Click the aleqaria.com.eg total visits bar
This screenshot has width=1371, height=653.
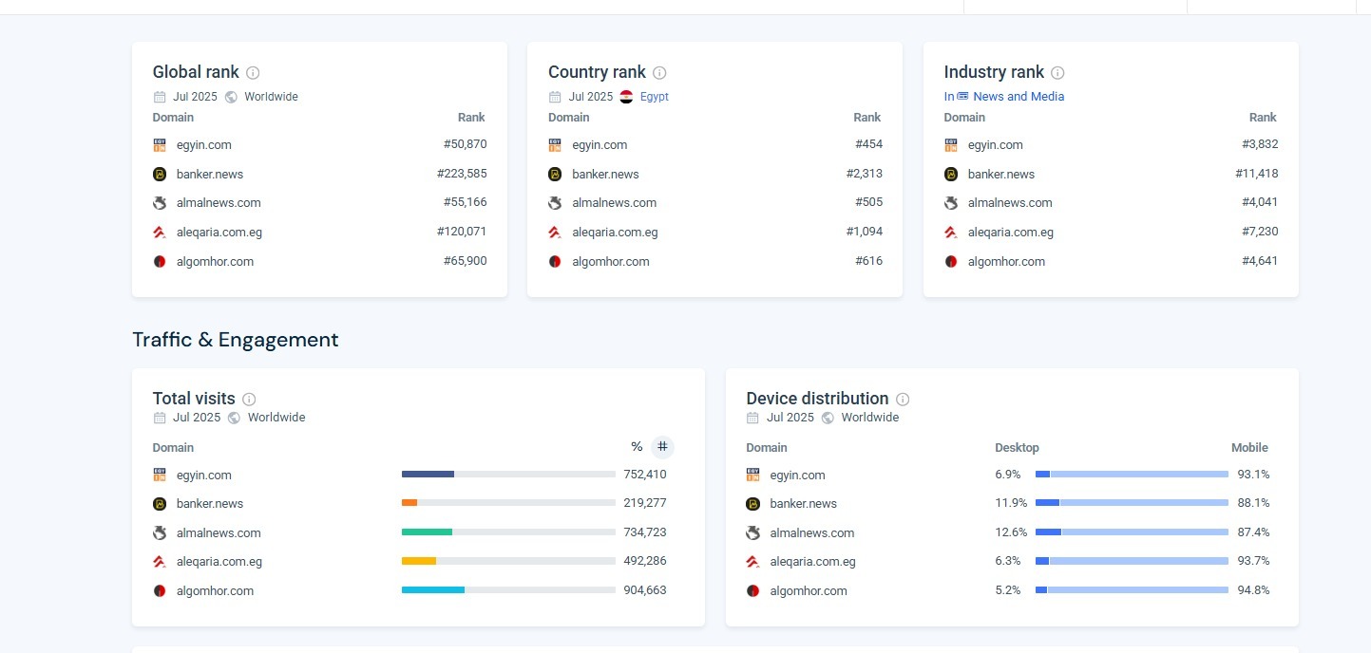point(508,561)
